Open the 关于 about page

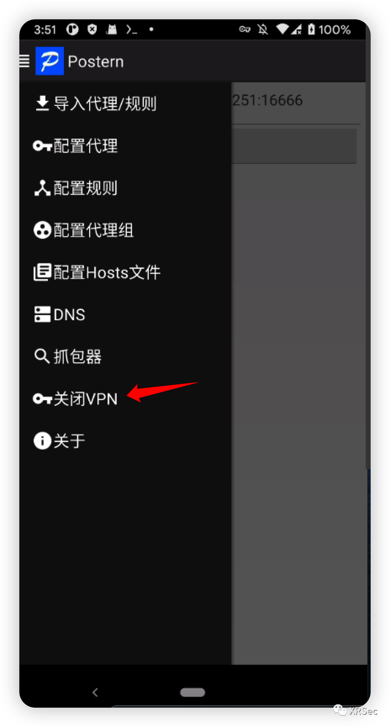(125, 441)
